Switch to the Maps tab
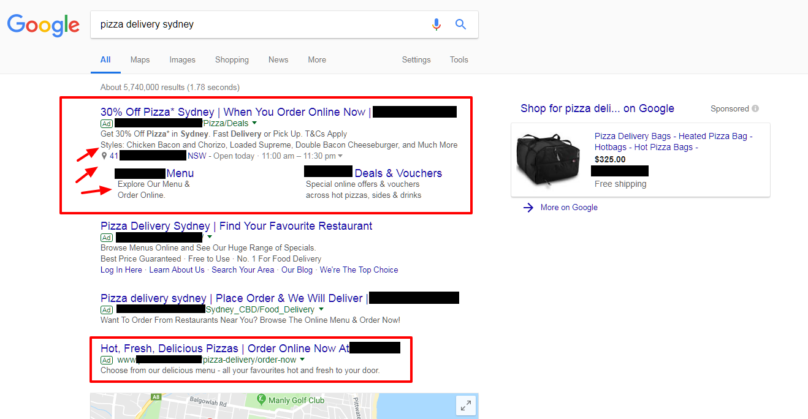This screenshot has width=808, height=419. tap(140, 59)
